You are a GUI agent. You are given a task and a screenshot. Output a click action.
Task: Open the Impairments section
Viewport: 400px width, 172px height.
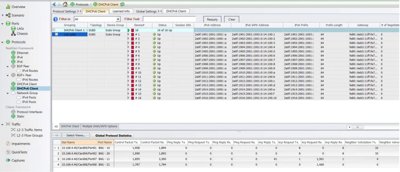click(18, 144)
